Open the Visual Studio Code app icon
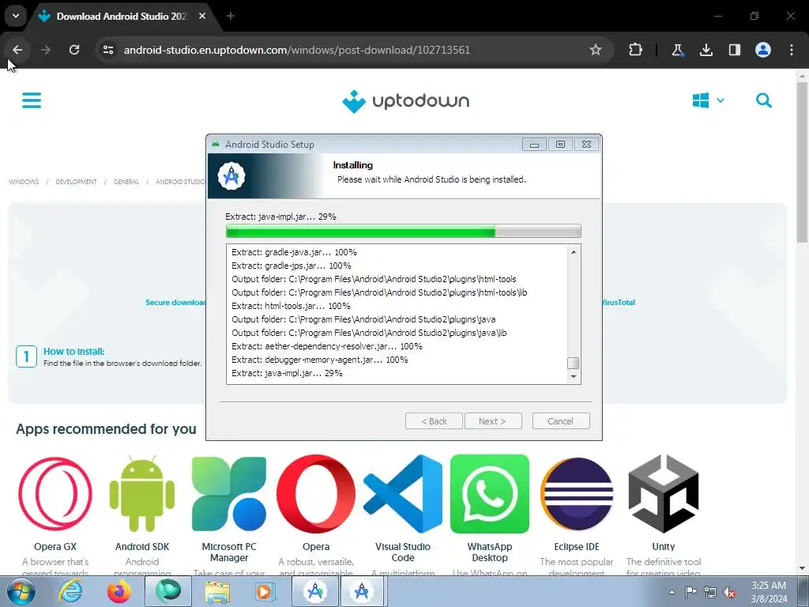809x607 pixels. click(403, 495)
